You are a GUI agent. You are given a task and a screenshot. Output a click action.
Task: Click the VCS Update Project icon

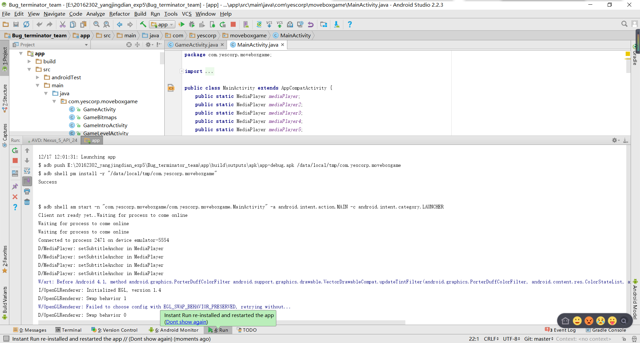(269, 24)
